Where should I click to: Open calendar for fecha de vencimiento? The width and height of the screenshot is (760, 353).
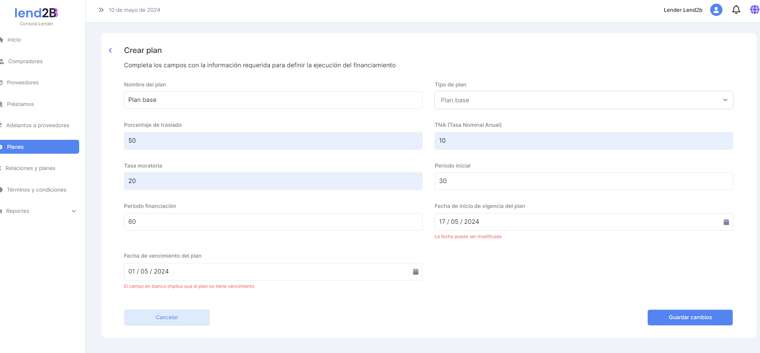[x=416, y=272]
